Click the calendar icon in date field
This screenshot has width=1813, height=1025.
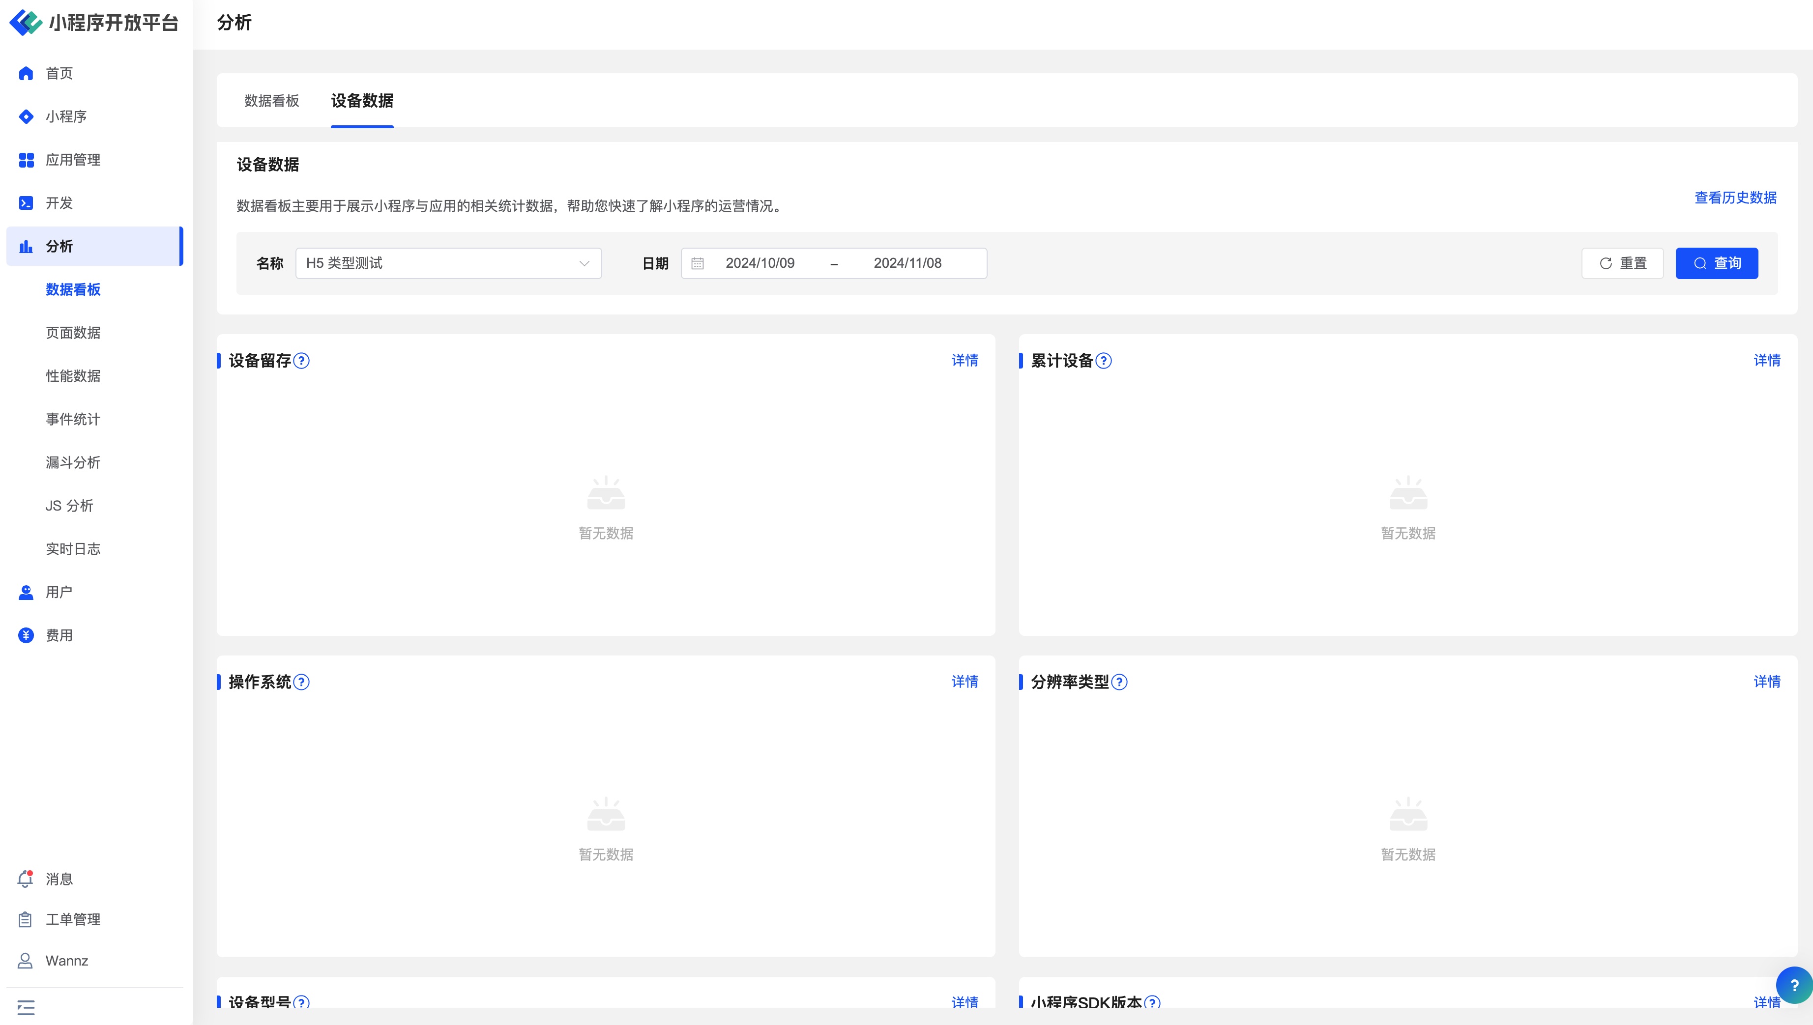point(697,263)
